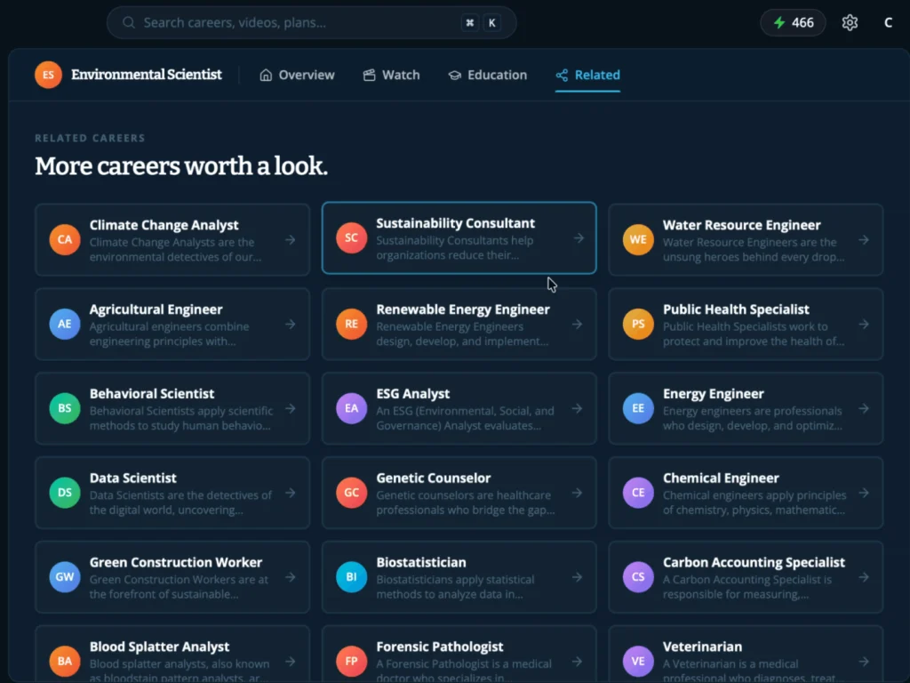910x683 pixels.
Task: Click the PS Public Health Specialist avatar
Action: click(x=638, y=324)
